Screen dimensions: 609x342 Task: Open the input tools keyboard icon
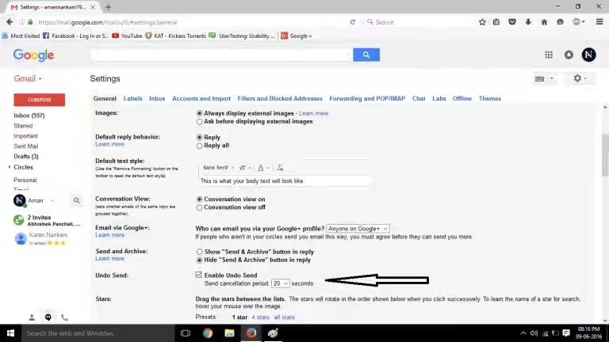(x=544, y=78)
